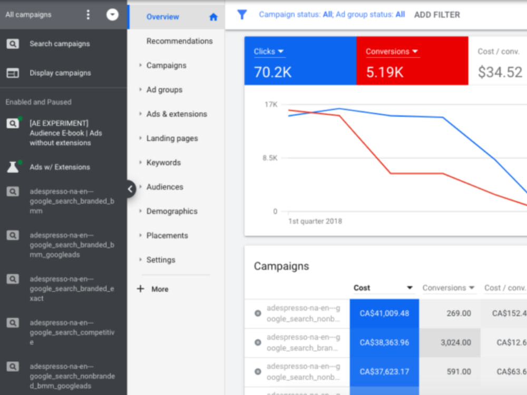Open the Placements section
Screen dimensions: 527x395
(167, 235)
